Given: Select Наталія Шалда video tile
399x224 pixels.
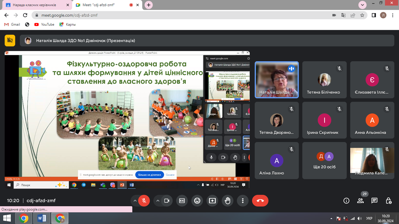Looking at the screenshot, I should click(277, 80).
